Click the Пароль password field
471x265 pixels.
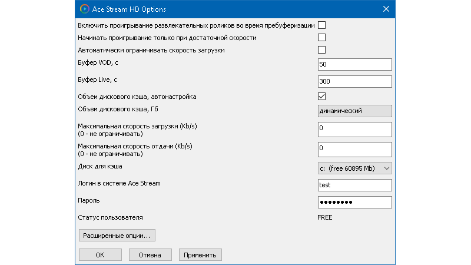(354, 203)
